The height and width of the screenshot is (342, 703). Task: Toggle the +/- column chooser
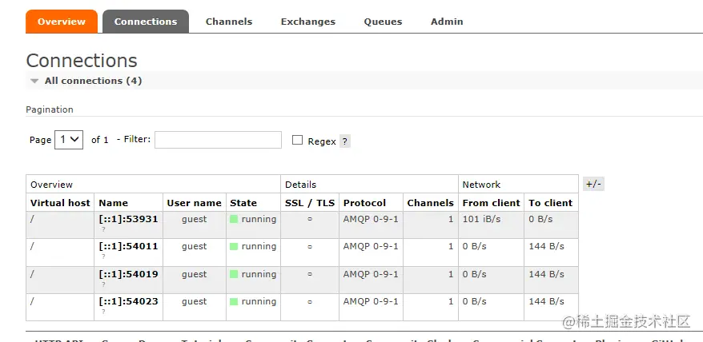[593, 184]
